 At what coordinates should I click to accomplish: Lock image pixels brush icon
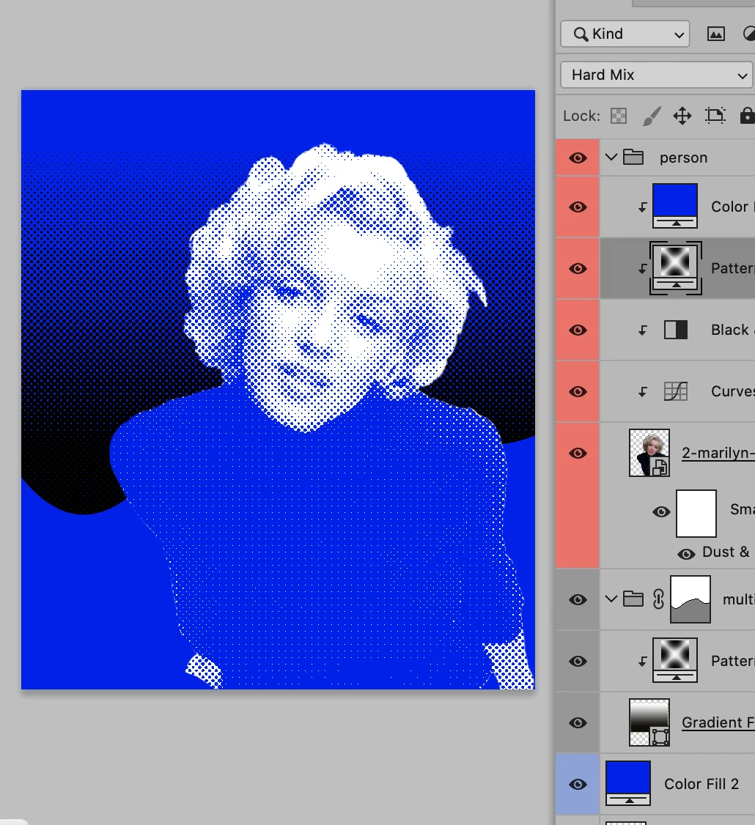652,116
